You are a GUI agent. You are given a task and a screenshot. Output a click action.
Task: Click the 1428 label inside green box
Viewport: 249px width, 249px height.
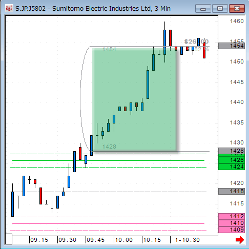[x=109, y=147]
